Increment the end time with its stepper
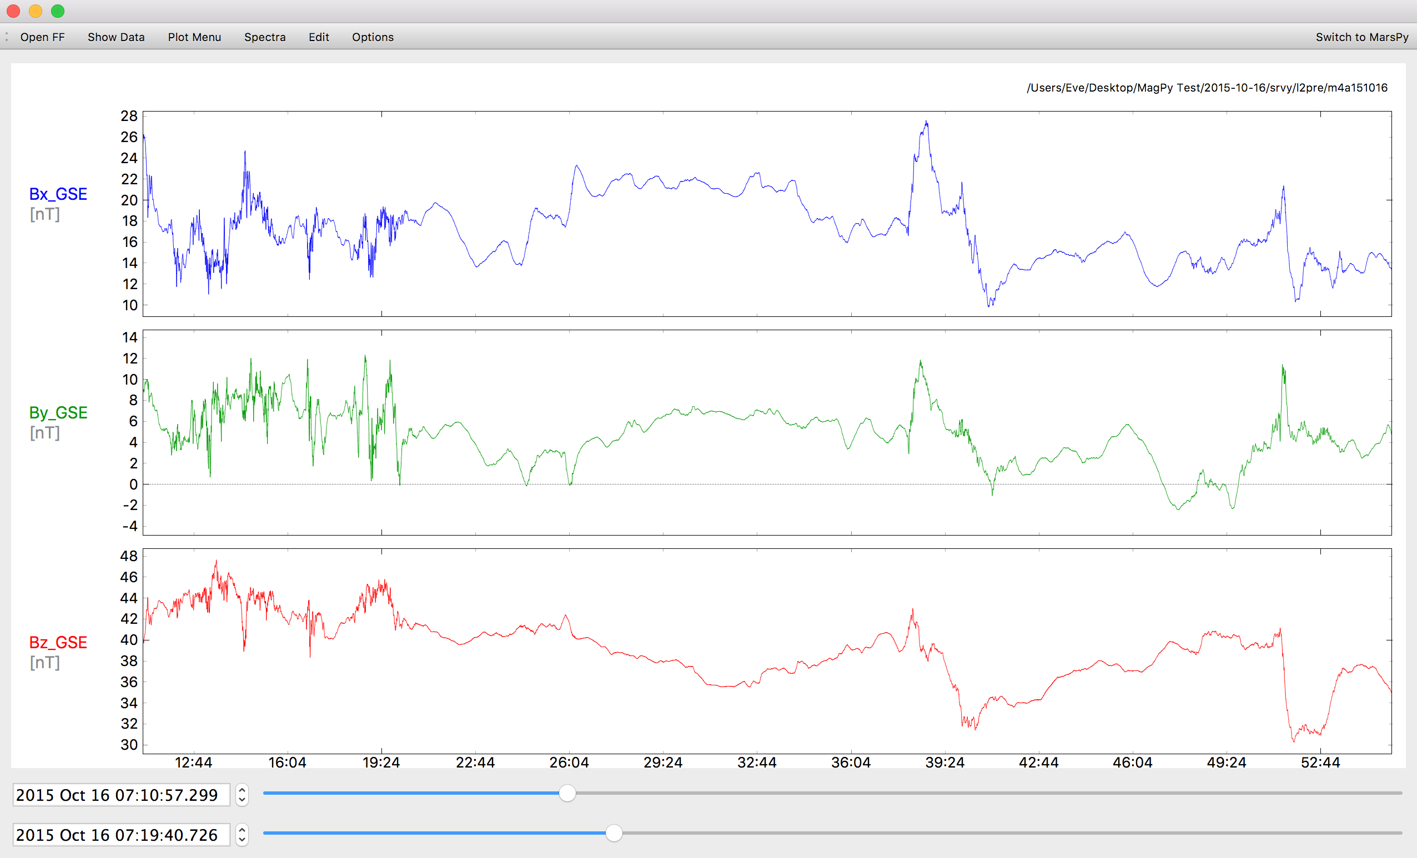The image size is (1417, 858). click(x=242, y=830)
